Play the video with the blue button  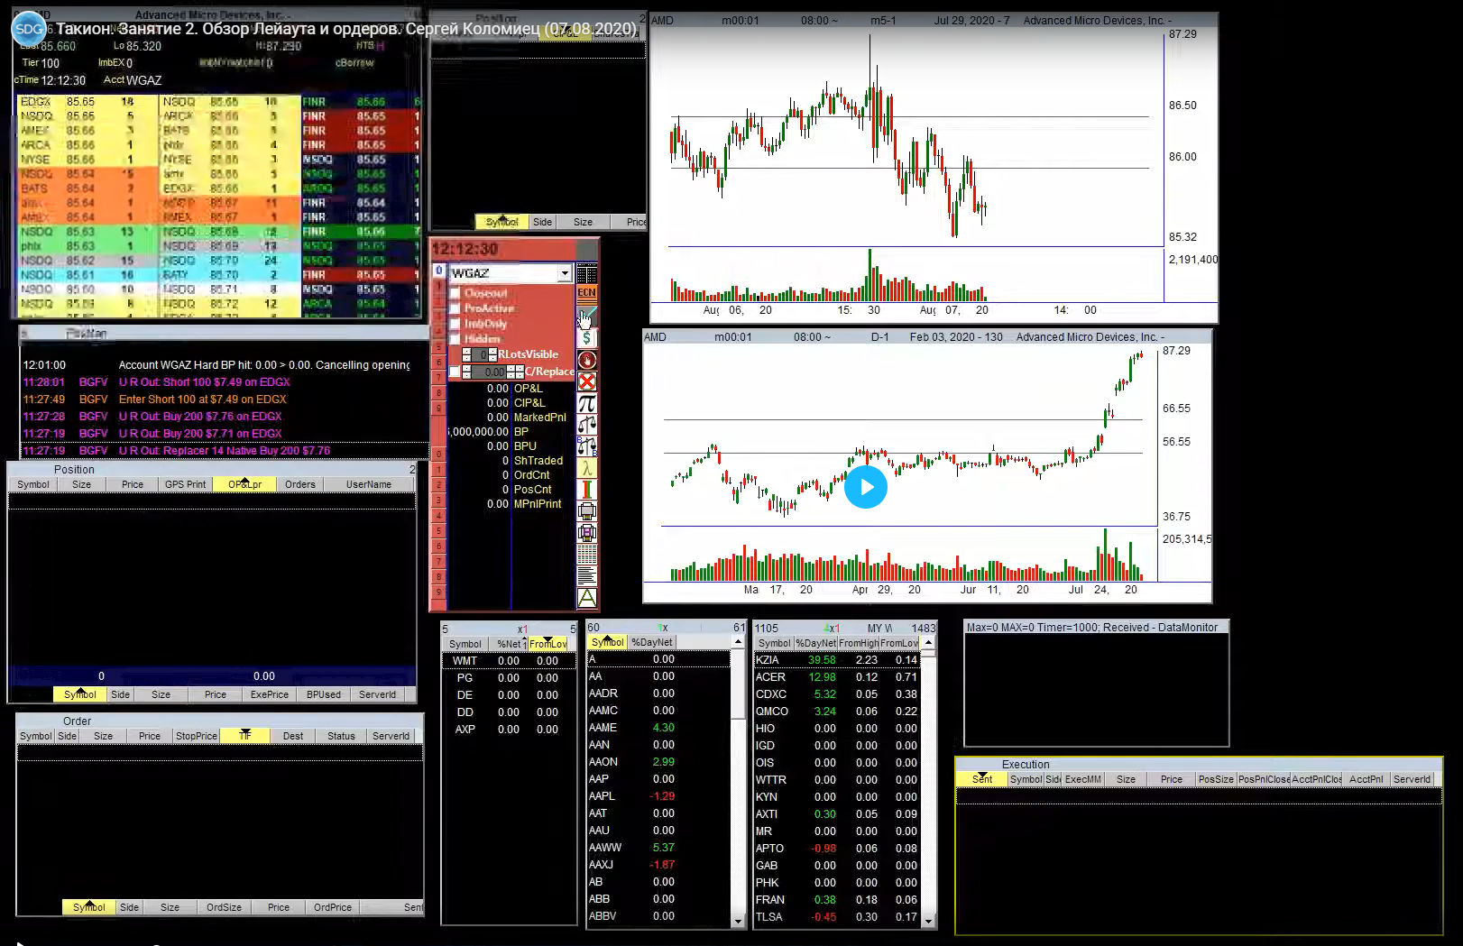point(866,487)
